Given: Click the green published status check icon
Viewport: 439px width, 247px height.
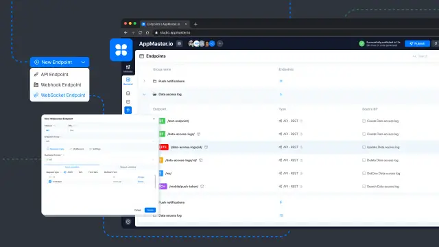Looking at the screenshot, I should [361, 44].
